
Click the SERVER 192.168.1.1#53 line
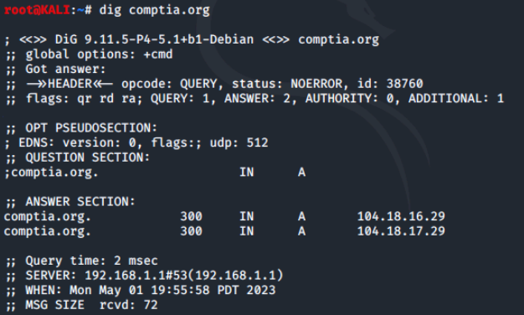point(144,276)
